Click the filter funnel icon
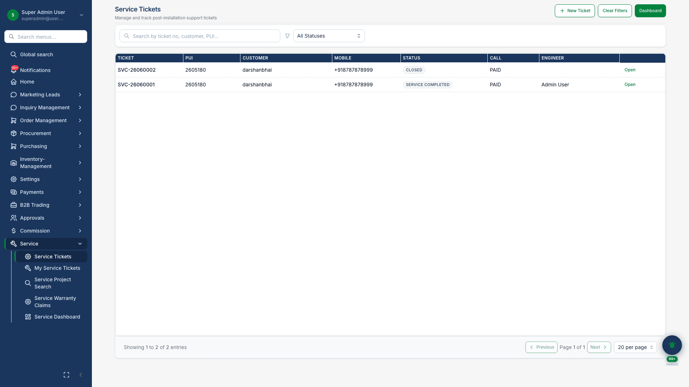Screen dimensions: 689x387 287,36
